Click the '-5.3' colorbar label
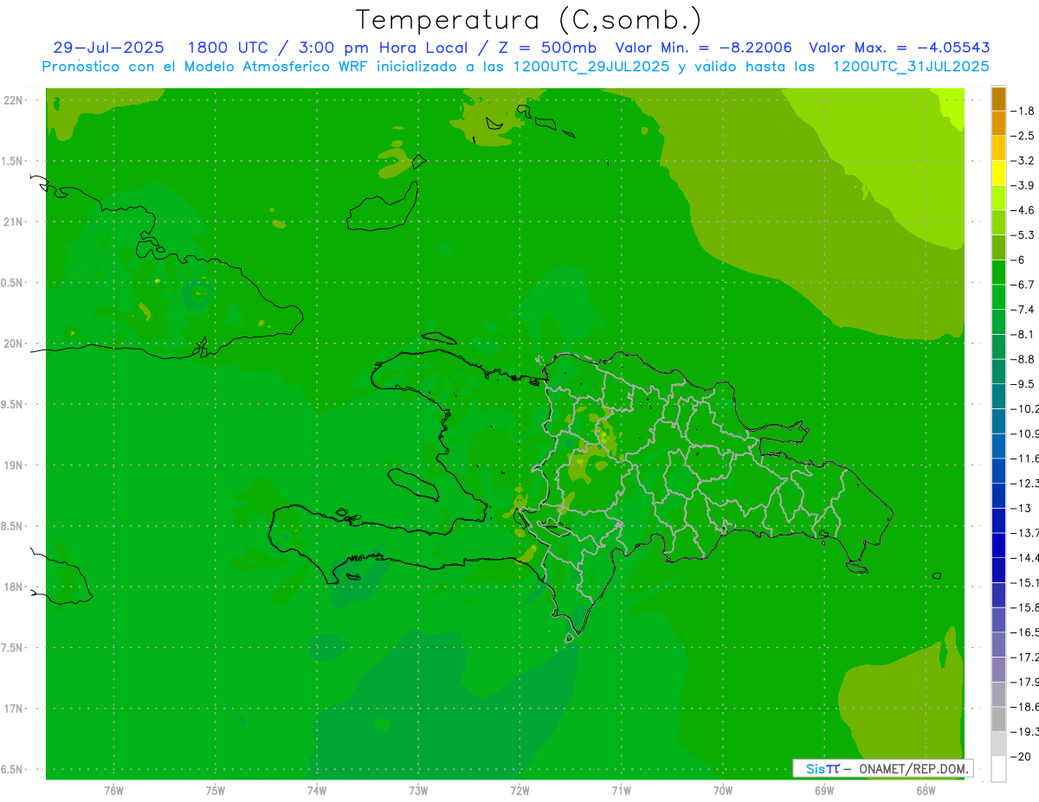 pos(1023,234)
